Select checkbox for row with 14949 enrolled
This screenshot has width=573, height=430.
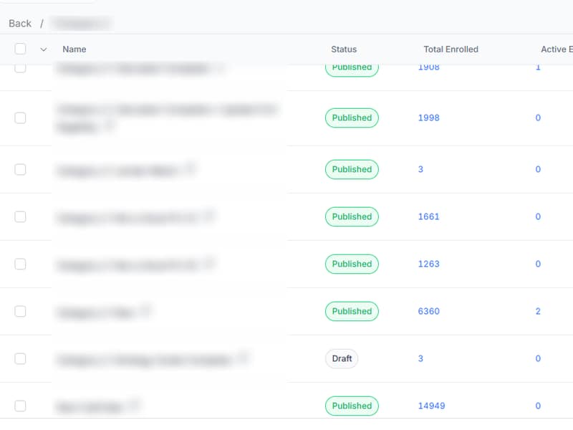click(x=21, y=406)
